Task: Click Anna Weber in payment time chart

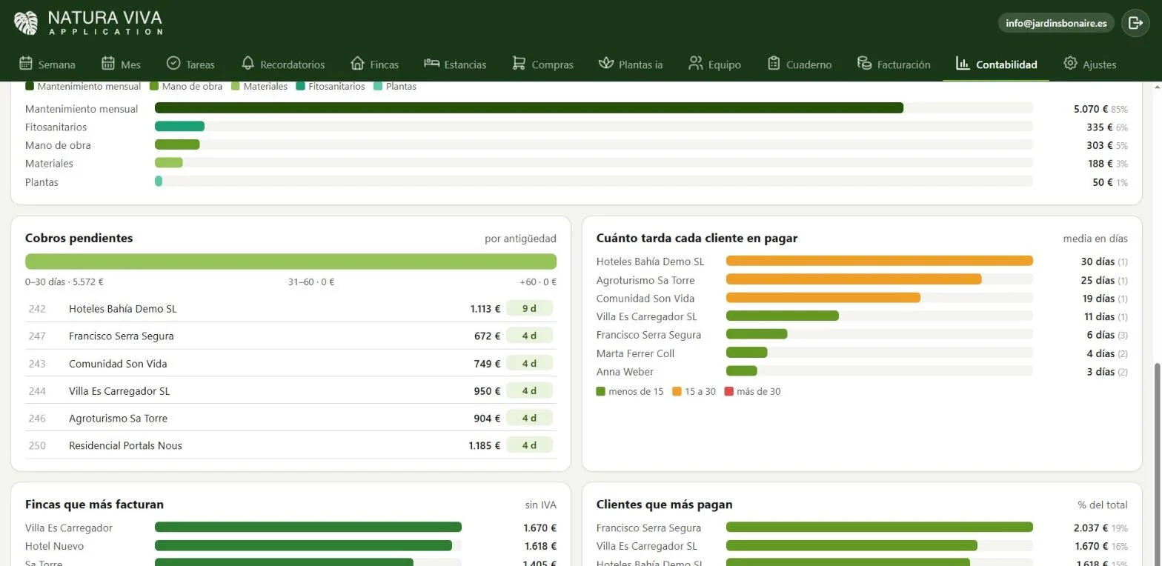Action: coord(625,372)
